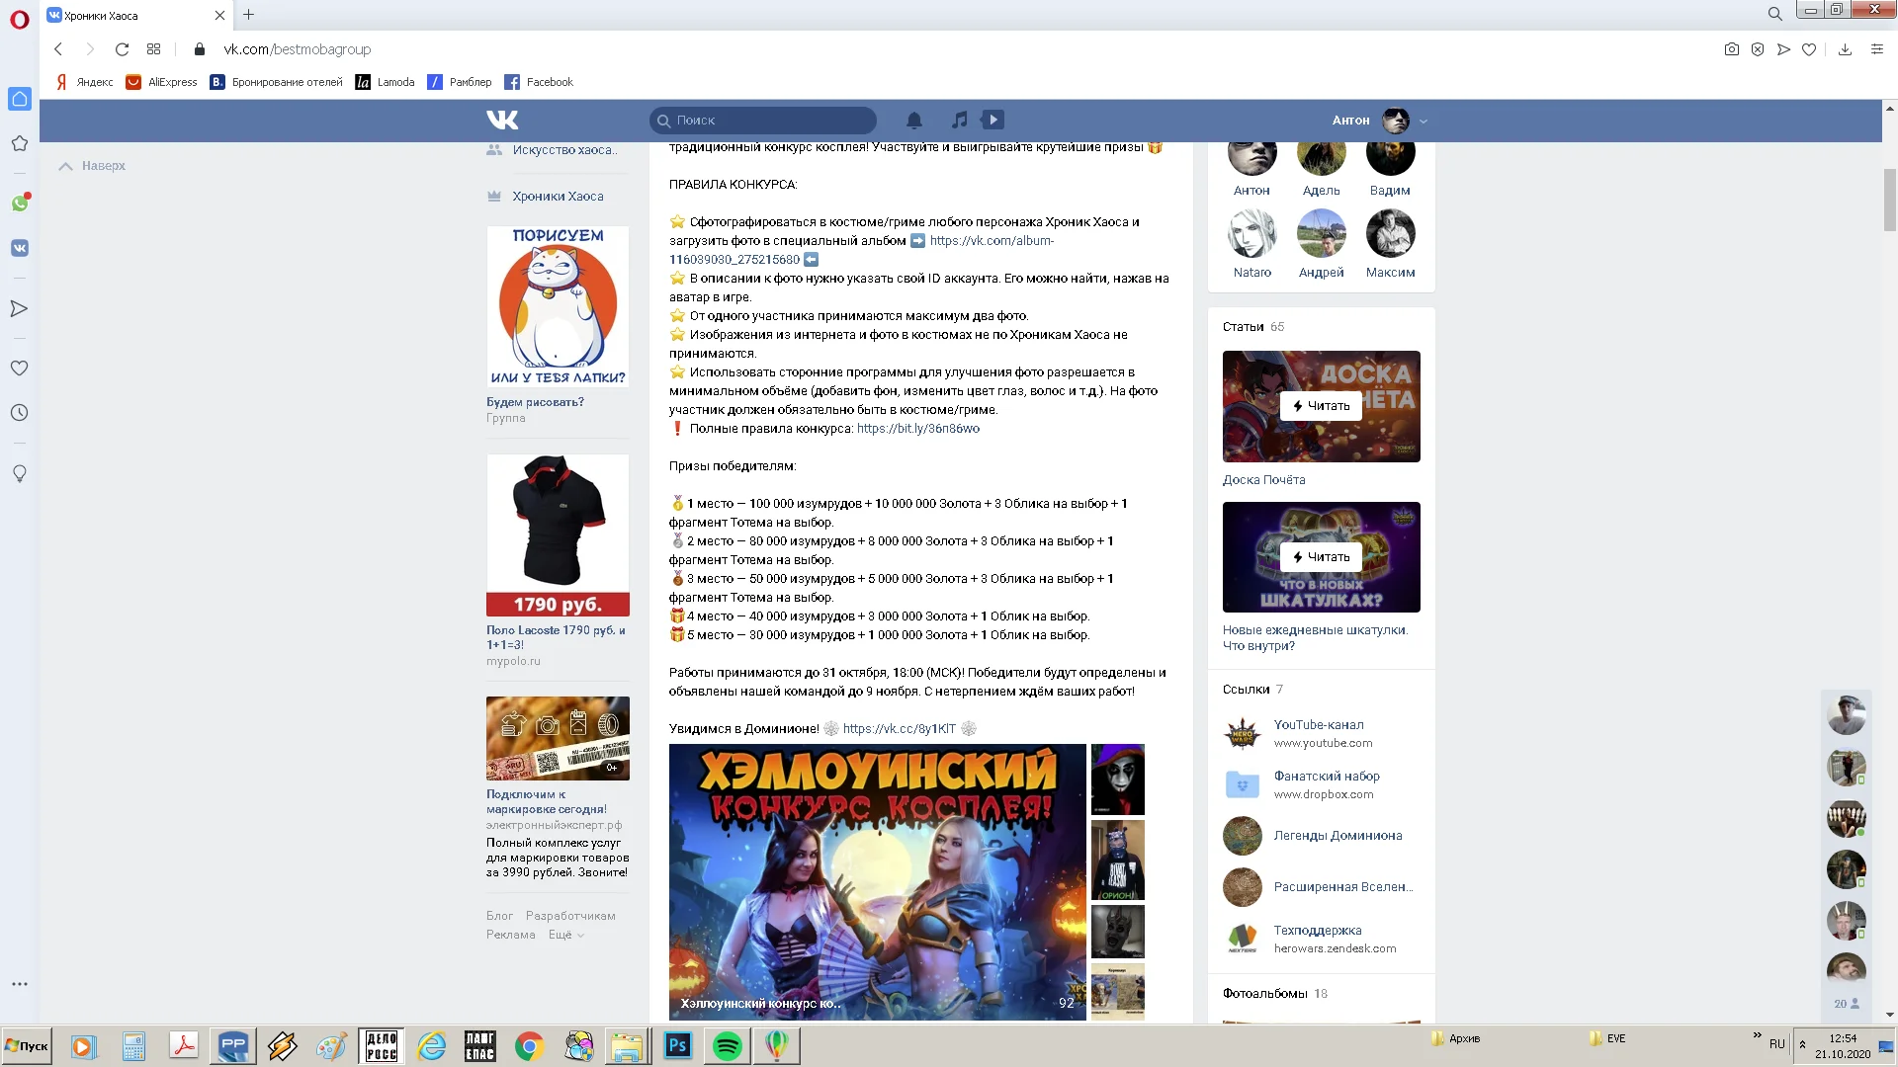The width and height of the screenshot is (1898, 1067).
Task: Expand Антон account dropdown arrow
Action: tap(1423, 122)
